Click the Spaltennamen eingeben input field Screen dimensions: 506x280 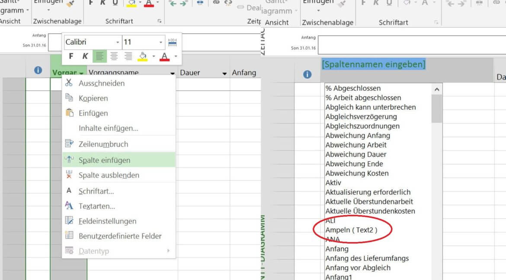click(374, 64)
